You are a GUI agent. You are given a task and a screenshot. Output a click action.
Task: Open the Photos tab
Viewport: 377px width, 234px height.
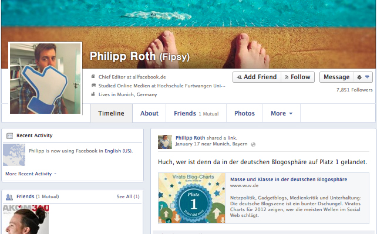pos(244,113)
